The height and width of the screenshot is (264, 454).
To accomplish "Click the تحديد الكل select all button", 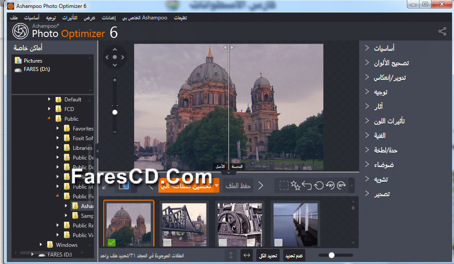I will [268, 255].
